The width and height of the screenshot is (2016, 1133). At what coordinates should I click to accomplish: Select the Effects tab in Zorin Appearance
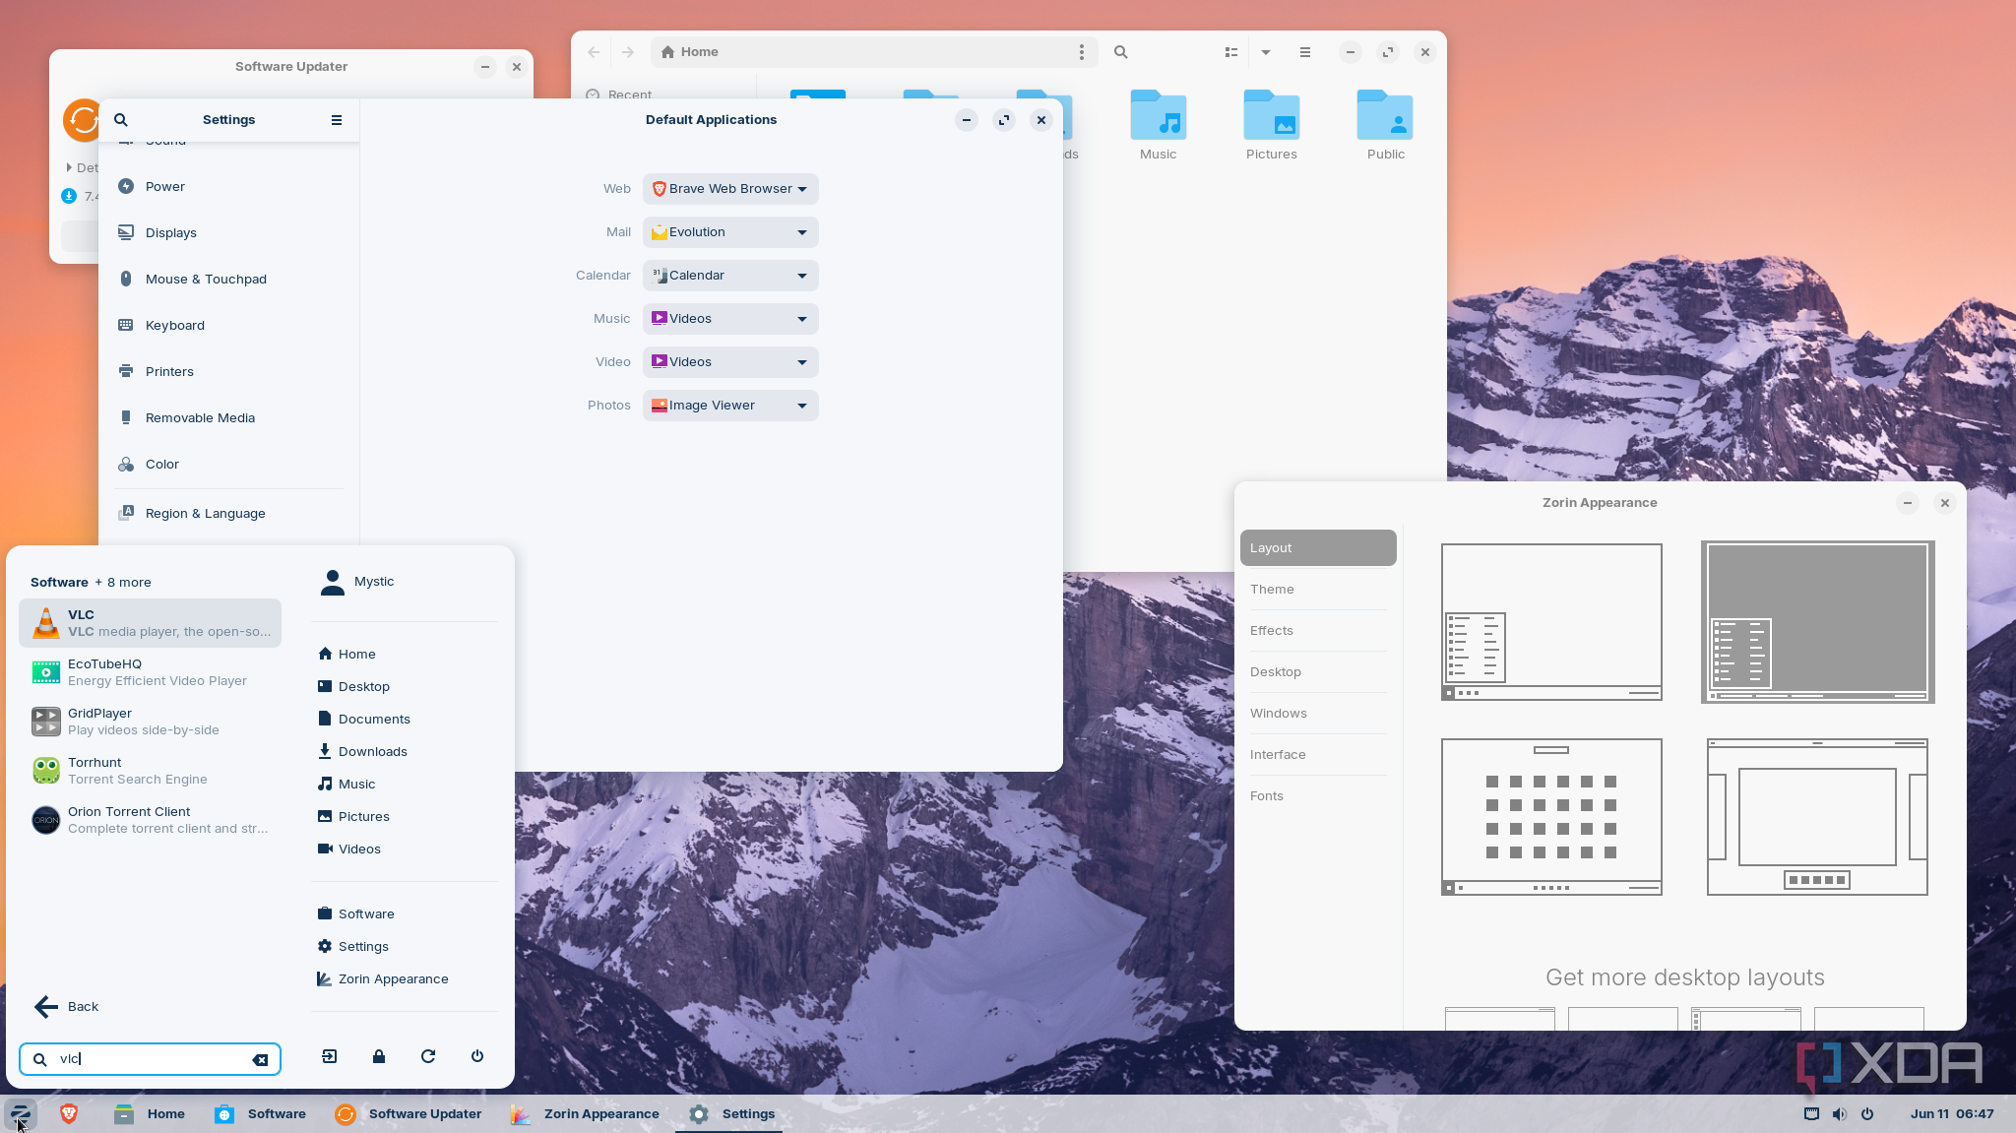click(1318, 631)
